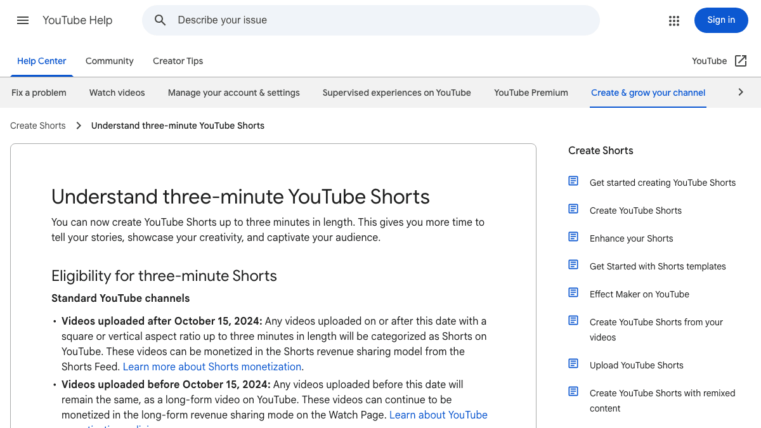Screen dimensions: 761x428
Task: Click the Understand three-minute YouTube Shorts heading
Action: click(x=240, y=197)
